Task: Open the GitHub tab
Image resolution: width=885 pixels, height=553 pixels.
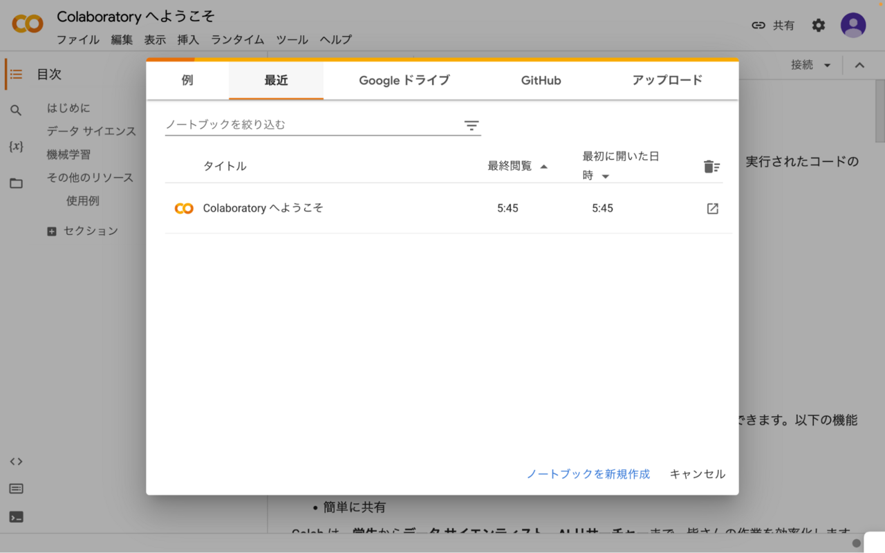Action: [x=541, y=80]
